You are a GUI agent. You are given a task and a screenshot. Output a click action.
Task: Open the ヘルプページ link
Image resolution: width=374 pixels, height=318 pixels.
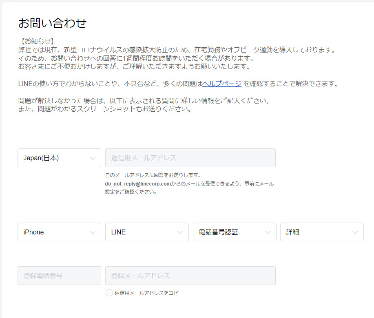tap(222, 84)
